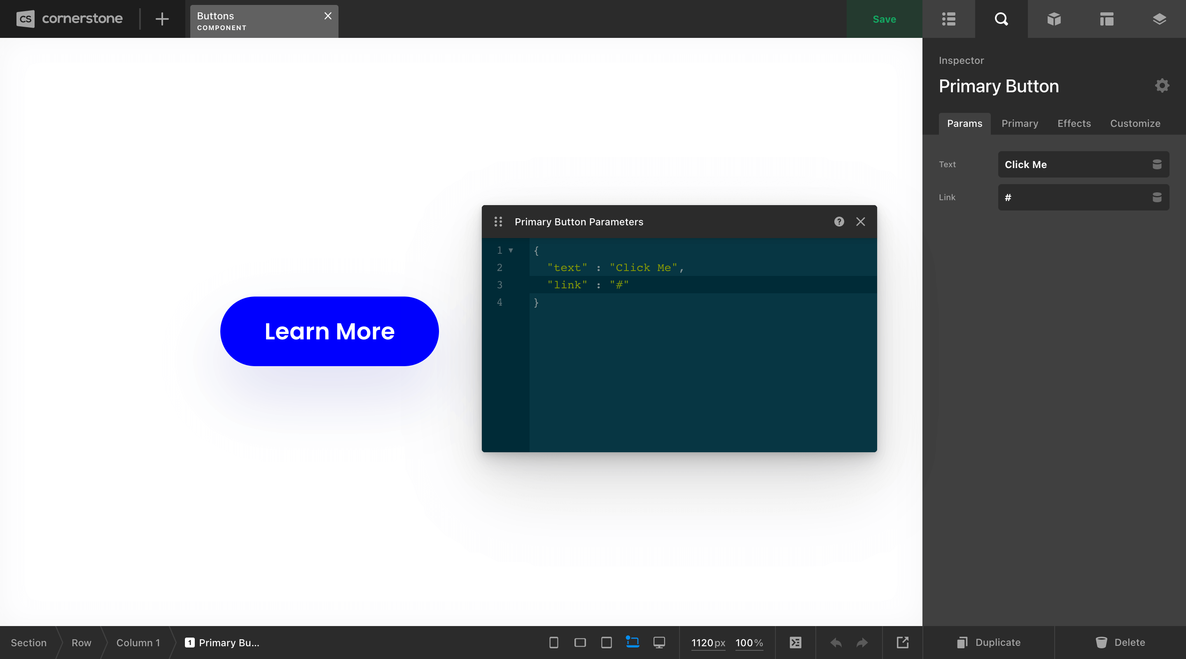This screenshot has height=659, width=1186.
Task: Click the Column 1 breadcrumb
Action: 138,643
